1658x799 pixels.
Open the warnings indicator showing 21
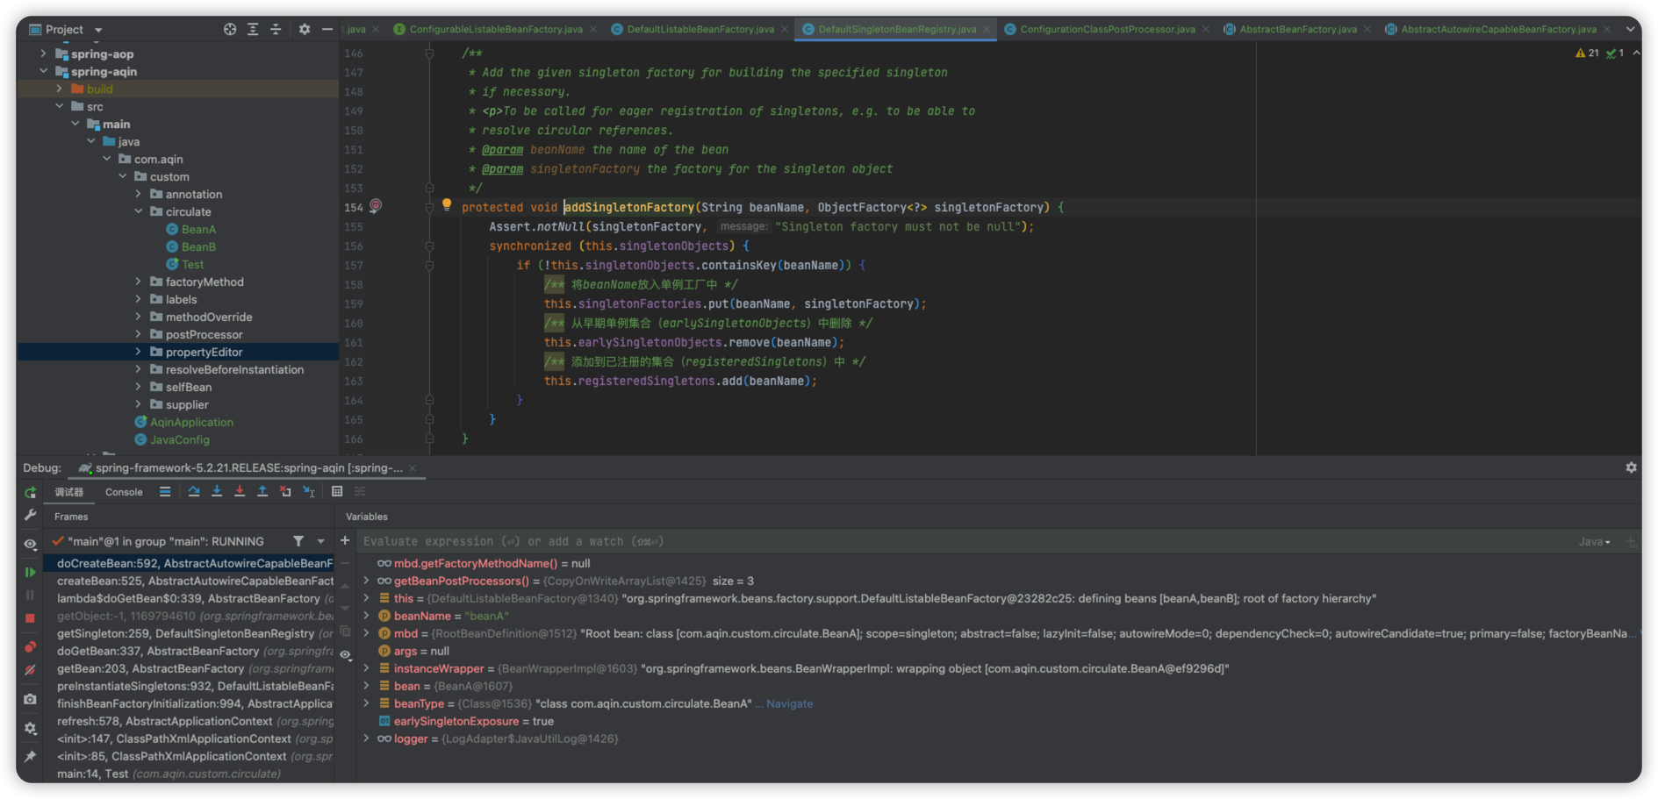coord(1587,54)
